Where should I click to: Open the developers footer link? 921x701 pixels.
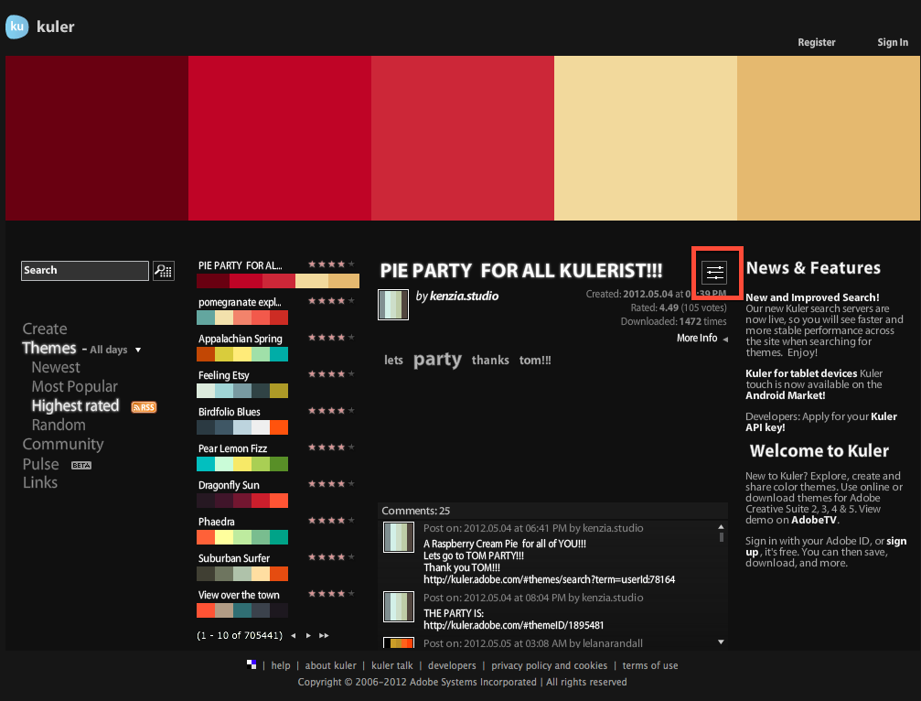[452, 665]
